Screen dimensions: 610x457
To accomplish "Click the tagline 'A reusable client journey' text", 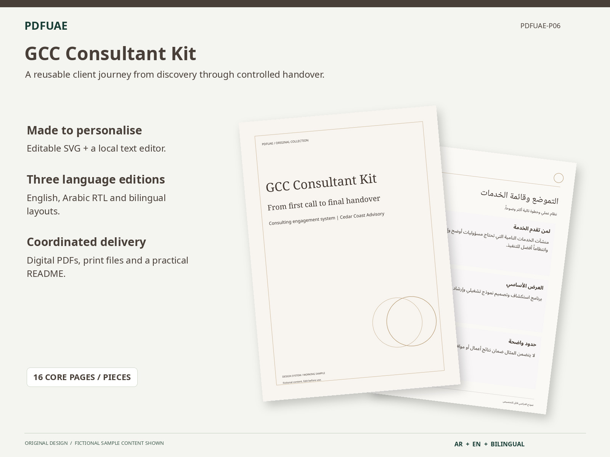I will coord(175,74).
